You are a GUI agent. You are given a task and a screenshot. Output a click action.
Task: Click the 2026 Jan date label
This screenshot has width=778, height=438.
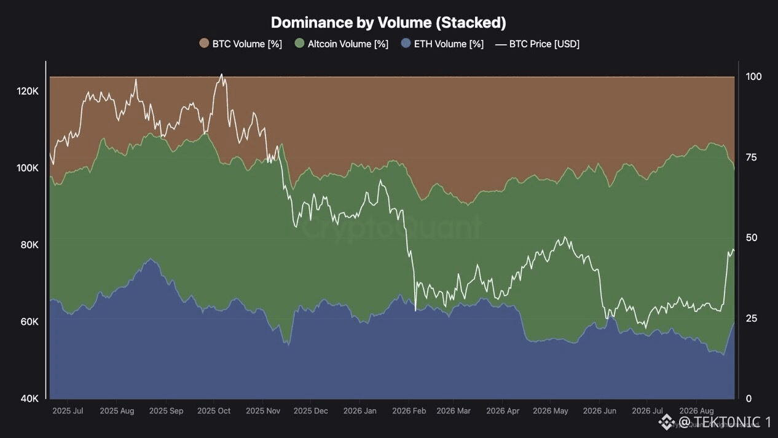coord(360,410)
